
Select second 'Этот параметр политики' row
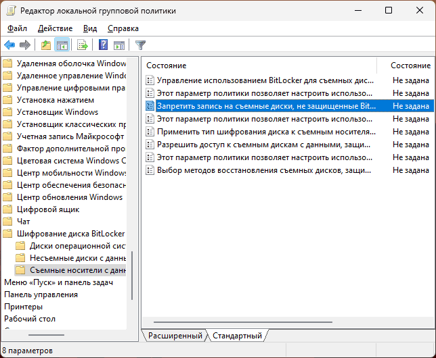[290, 119]
